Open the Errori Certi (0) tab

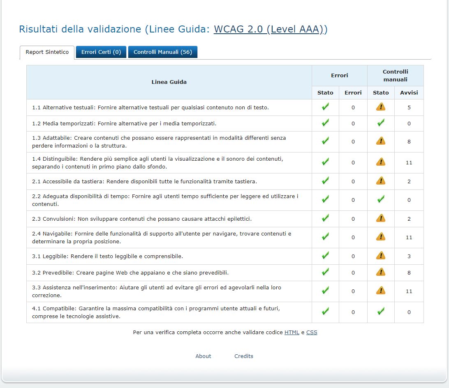coord(101,52)
